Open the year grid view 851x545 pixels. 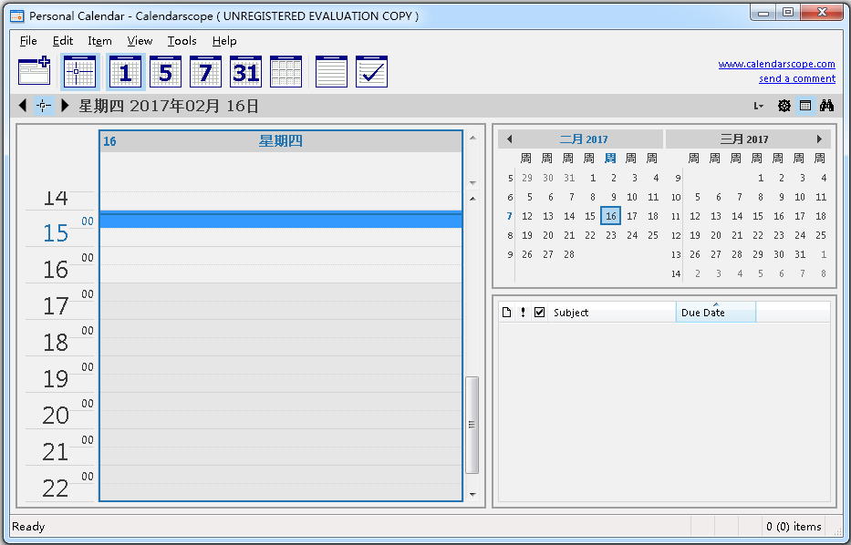coord(286,71)
